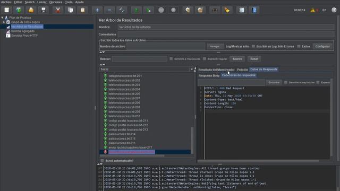Click the Nombre input field
340x191 pixels.
226,27
